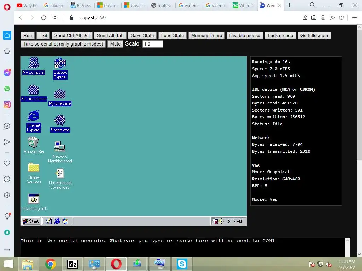This screenshot has width=362, height=271.
Task: Click the Run button
Action: (x=28, y=36)
